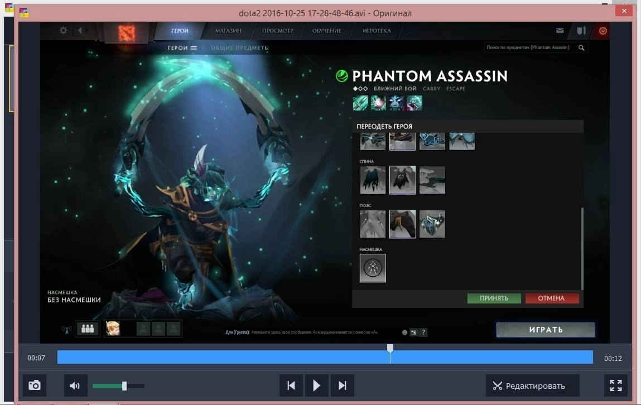Screen dimensions: 641x405
Task: Click the loadout panel scrollbar
Action: pyautogui.click(x=582, y=249)
